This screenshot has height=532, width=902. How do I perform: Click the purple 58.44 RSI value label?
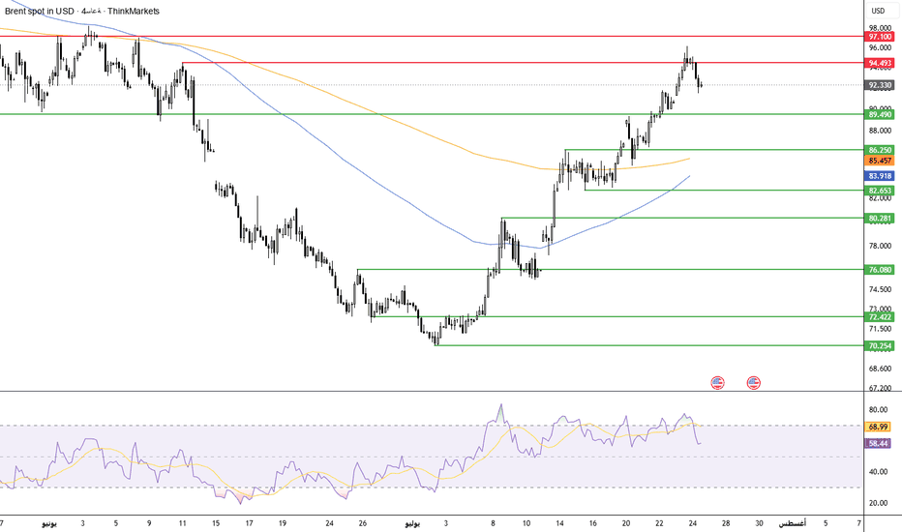tap(879, 443)
